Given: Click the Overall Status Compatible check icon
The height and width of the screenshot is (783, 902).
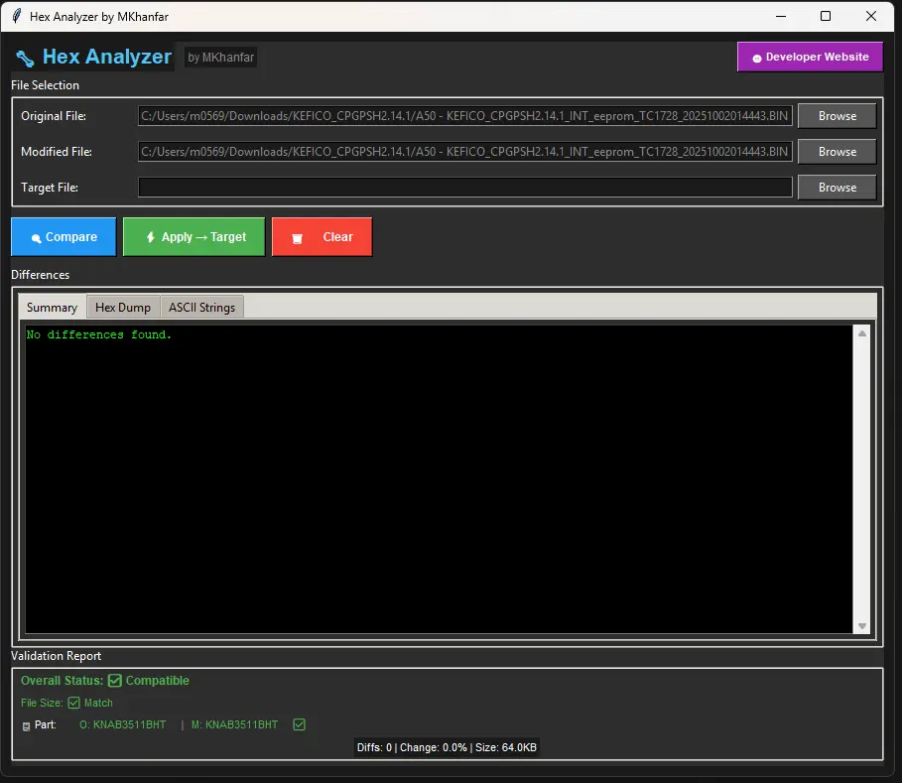Looking at the screenshot, I should (114, 681).
